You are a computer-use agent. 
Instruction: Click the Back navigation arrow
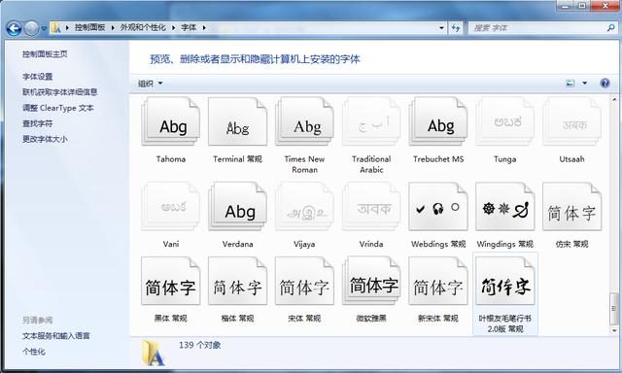point(14,28)
